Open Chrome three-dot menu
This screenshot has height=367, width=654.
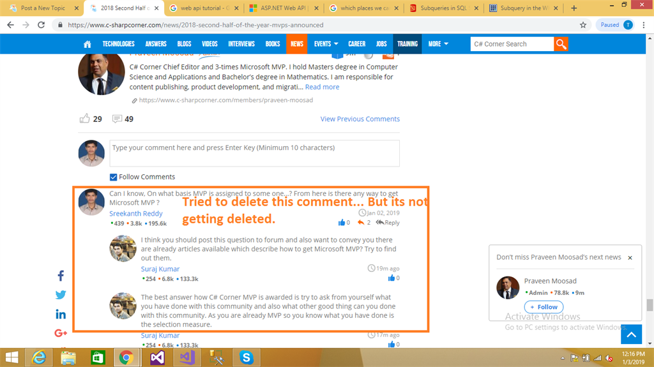coord(644,25)
